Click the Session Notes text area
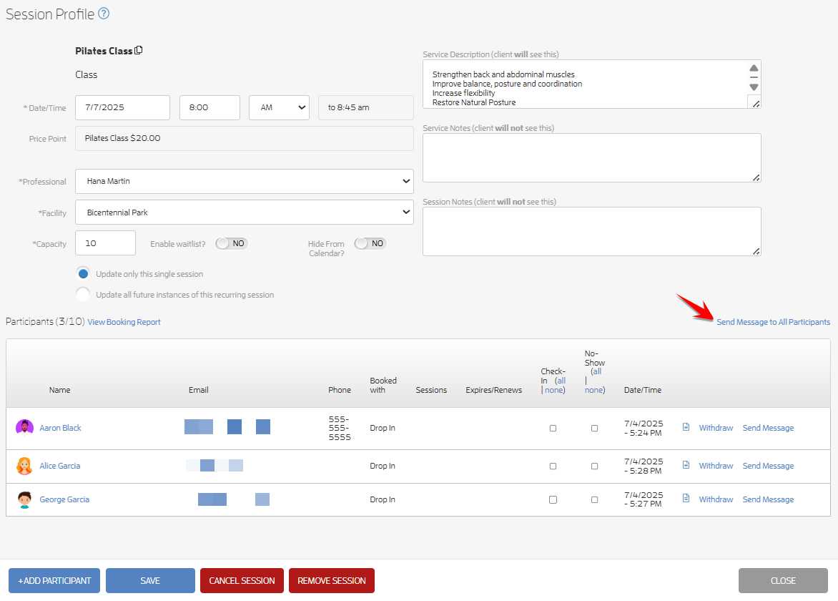838x601 pixels. 591,232
